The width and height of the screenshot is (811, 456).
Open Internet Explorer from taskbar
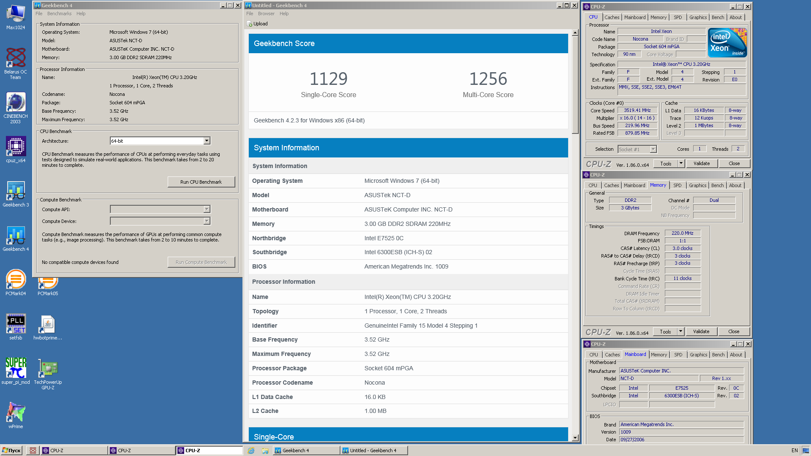click(251, 451)
